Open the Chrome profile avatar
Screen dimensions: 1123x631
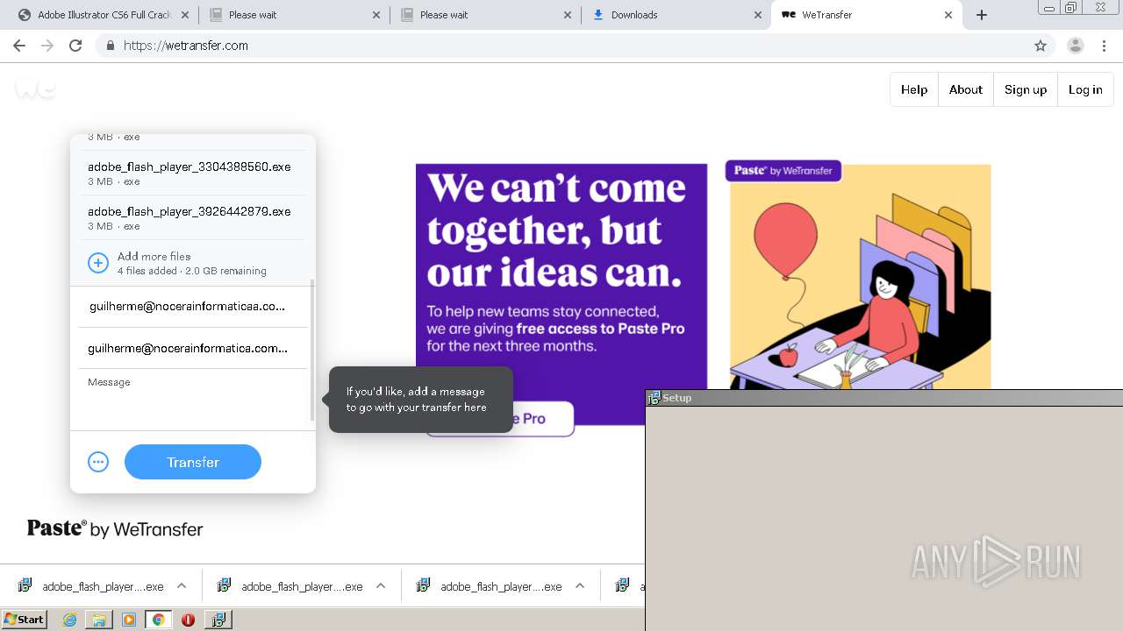(1075, 46)
